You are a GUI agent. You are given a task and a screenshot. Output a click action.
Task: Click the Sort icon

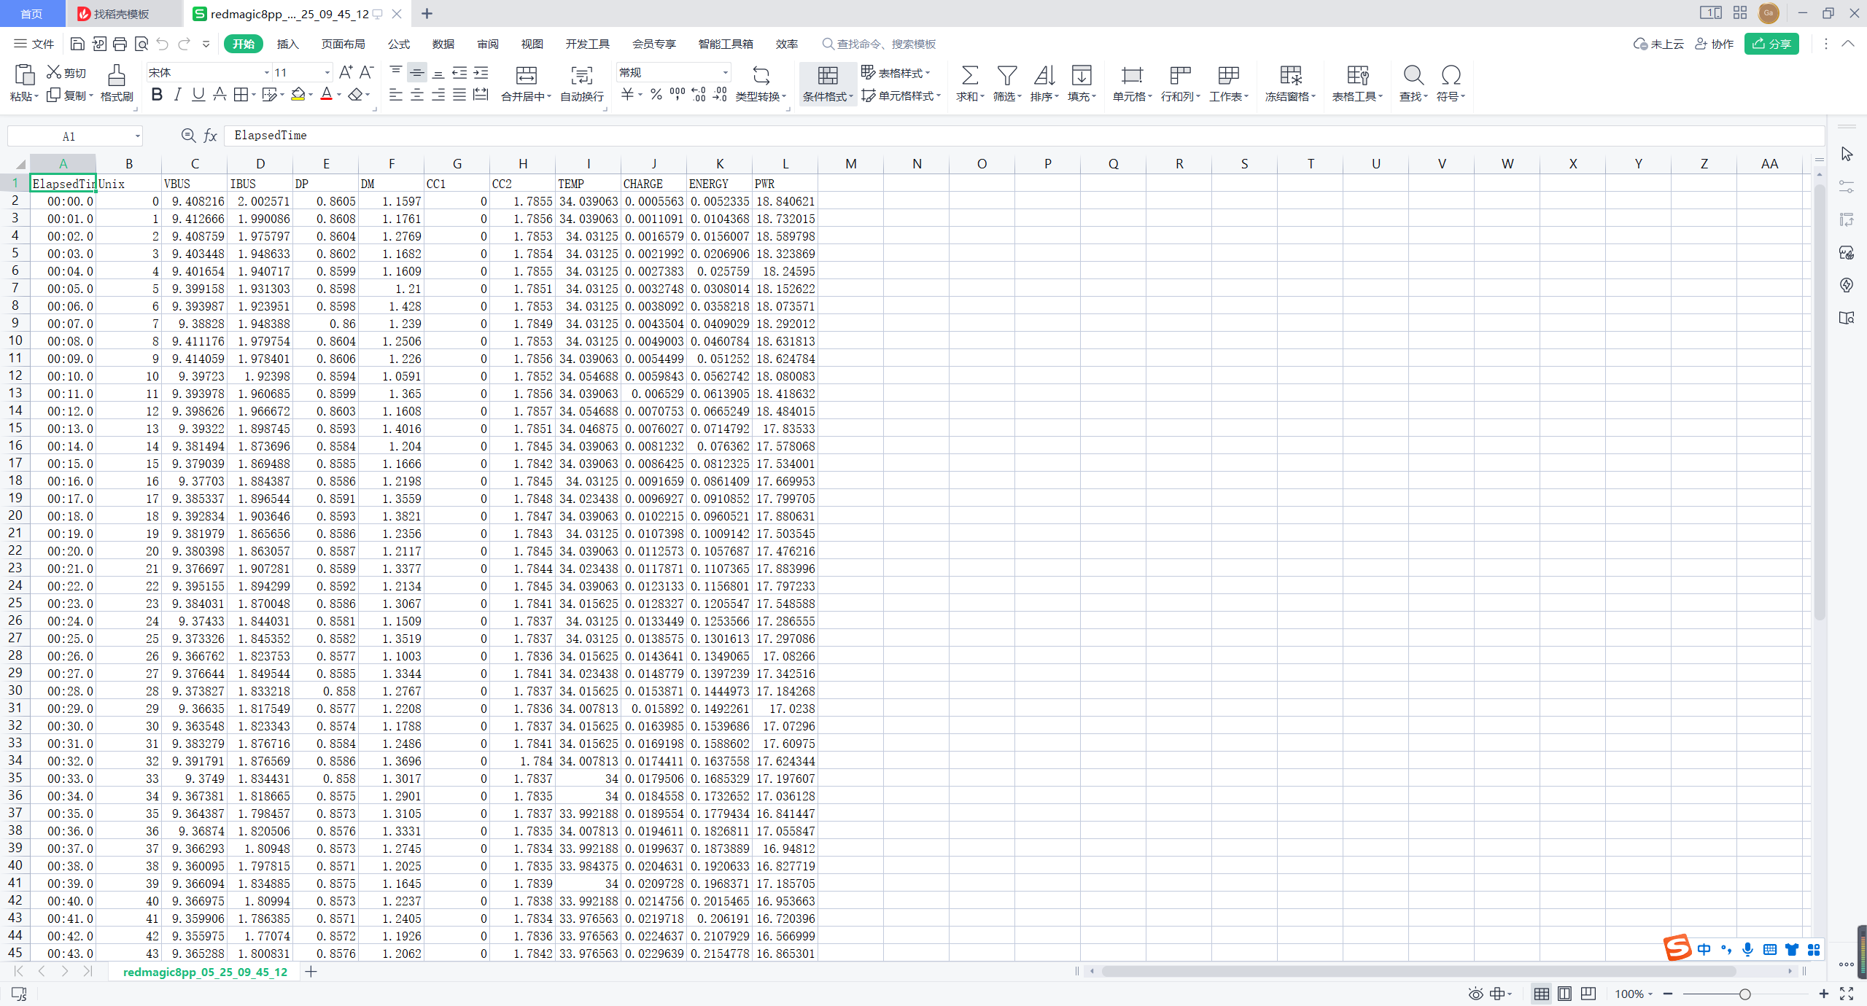tap(1044, 76)
